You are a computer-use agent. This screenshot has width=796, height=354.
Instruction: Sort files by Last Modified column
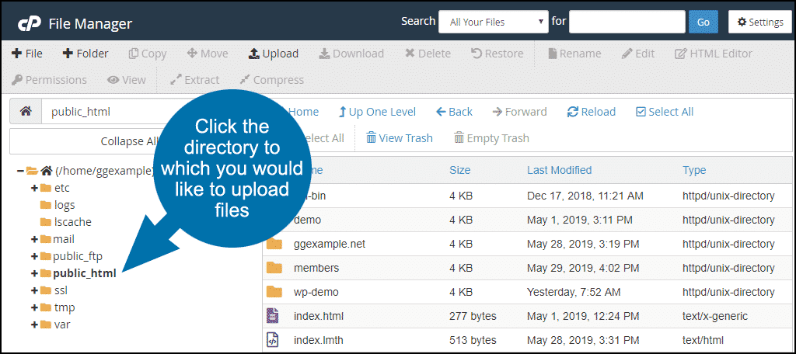coord(559,170)
